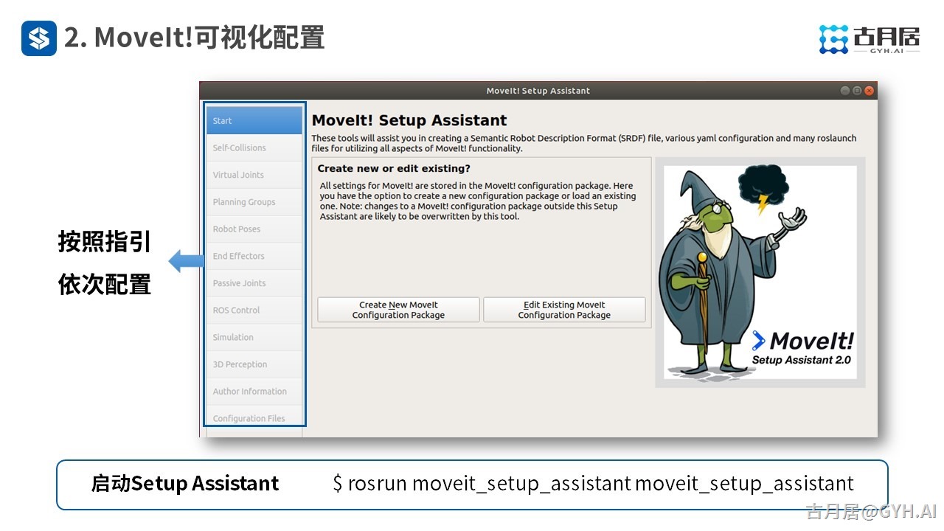Open the Robot Poses tab
This screenshot has width=944, height=531.
254,229
